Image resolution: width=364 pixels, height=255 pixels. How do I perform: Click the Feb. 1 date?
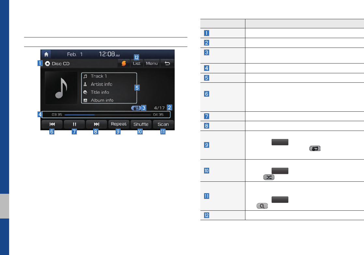coord(75,54)
